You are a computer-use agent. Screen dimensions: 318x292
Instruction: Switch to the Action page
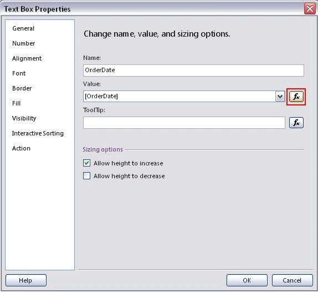[21, 148]
